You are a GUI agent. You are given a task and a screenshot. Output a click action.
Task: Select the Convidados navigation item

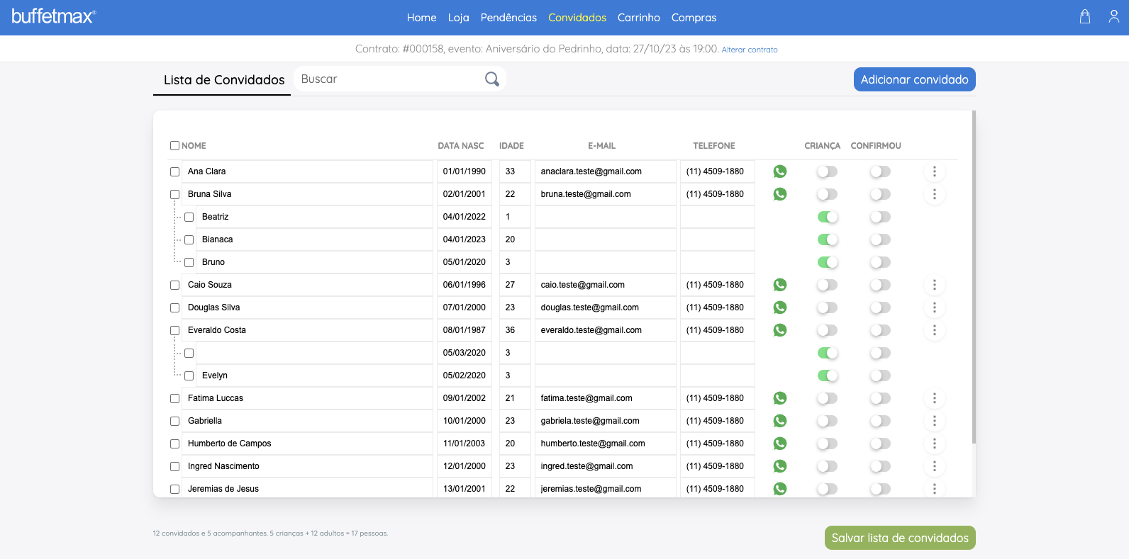point(577,18)
